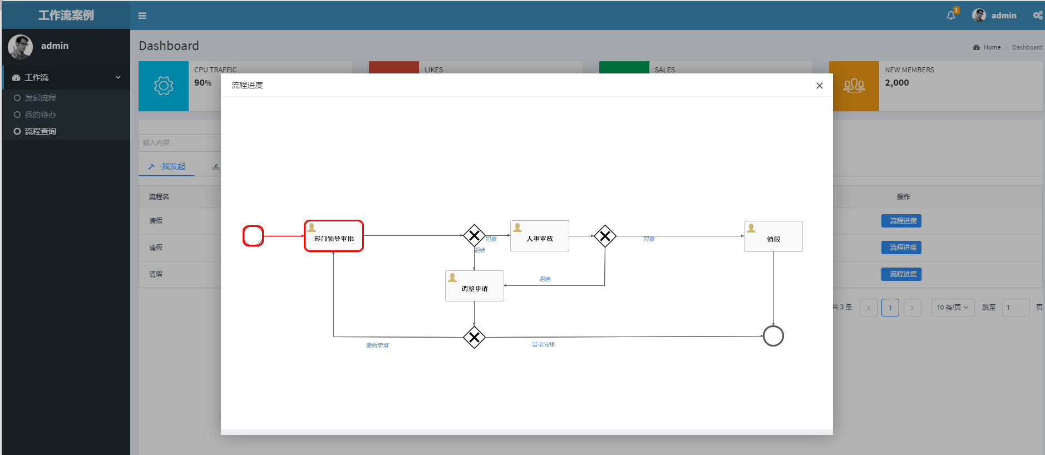
Task: Go to previous page of results
Action: pos(869,308)
